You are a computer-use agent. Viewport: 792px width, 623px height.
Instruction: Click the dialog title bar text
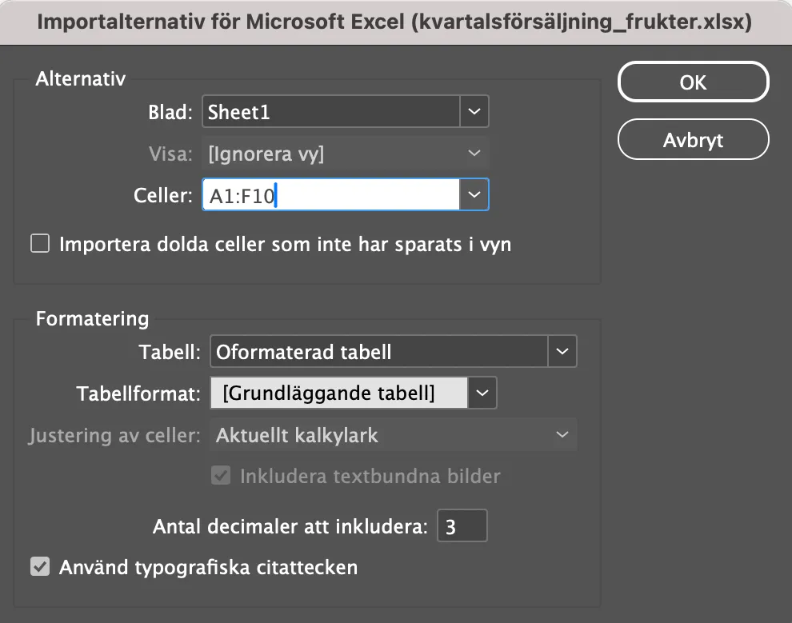395,22
